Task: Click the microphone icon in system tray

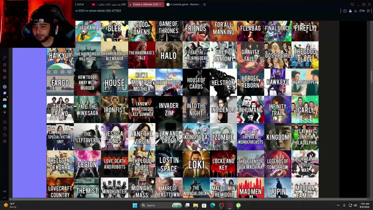Action: 344,205
